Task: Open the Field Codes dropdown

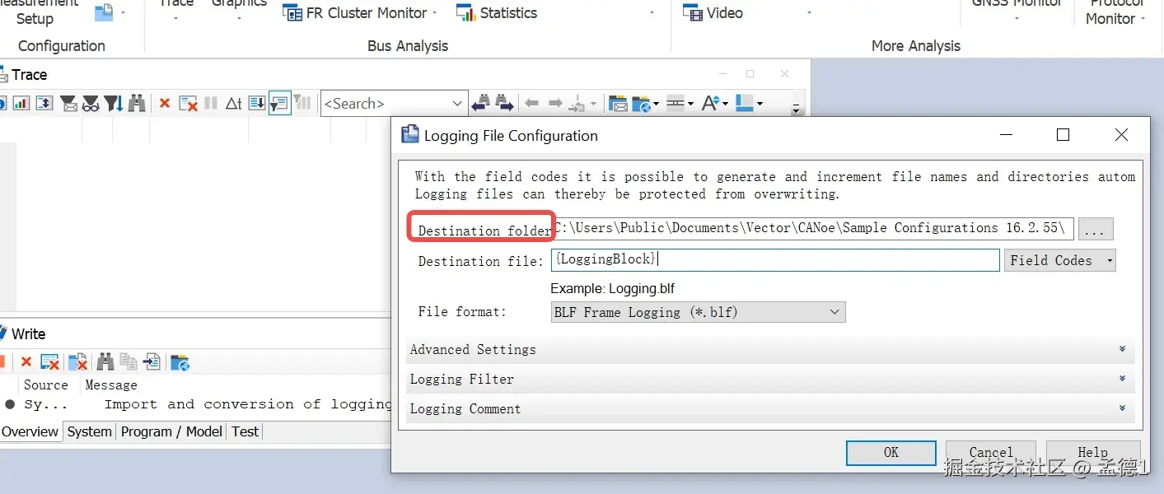Action: point(1060,260)
